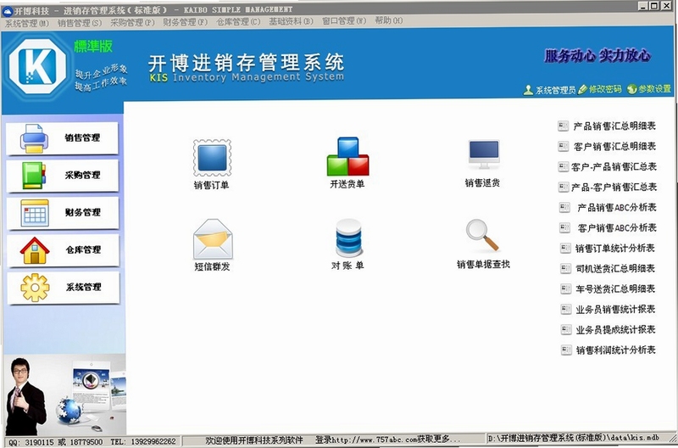This screenshot has width=678, height=448.
Task: Click the report icon beside 产品销售ABC分析表
Action: coord(564,207)
